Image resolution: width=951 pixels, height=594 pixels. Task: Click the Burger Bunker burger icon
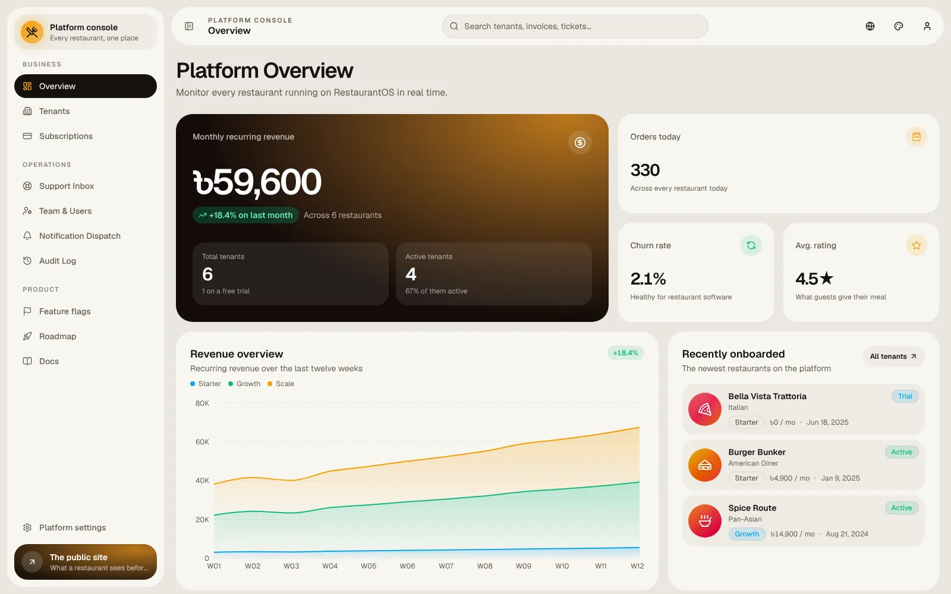coord(705,465)
